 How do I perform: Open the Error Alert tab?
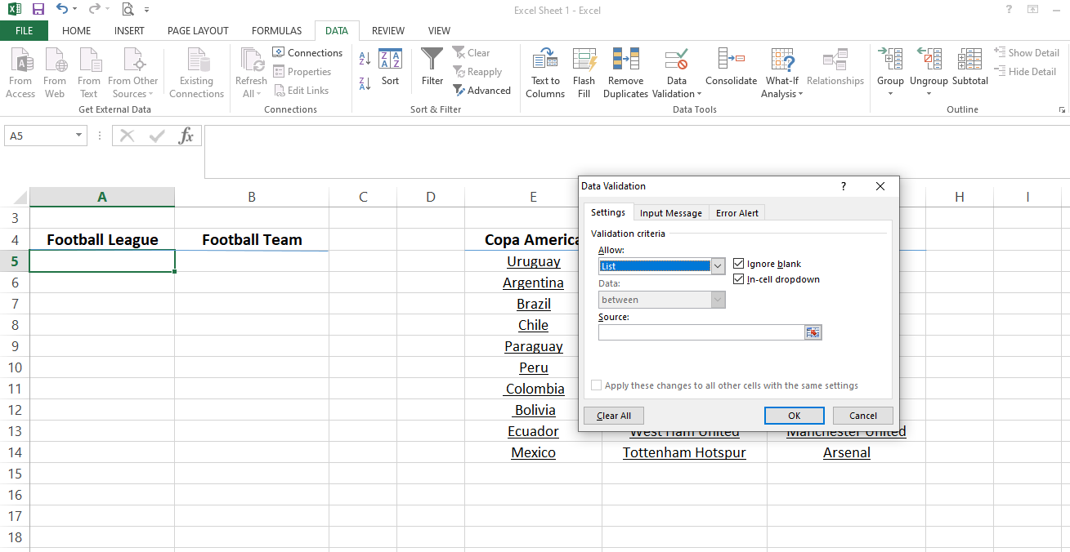736,213
